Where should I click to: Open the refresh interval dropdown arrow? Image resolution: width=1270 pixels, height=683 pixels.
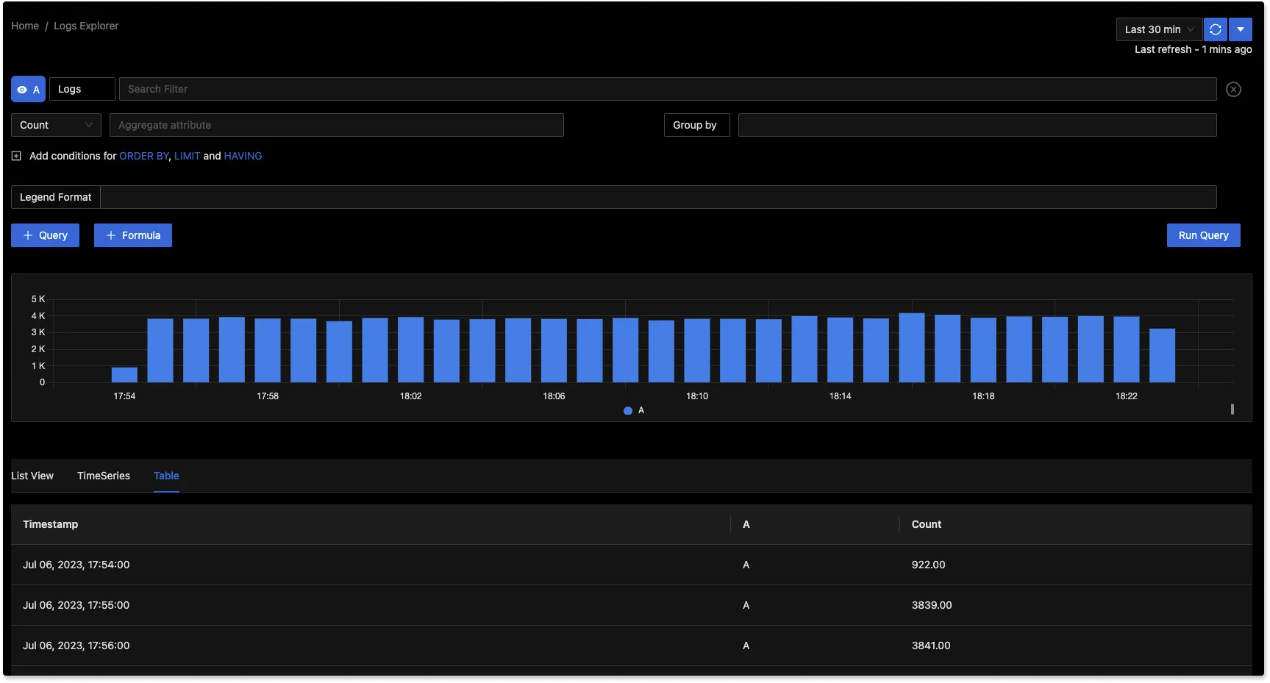(x=1241, y=29)
